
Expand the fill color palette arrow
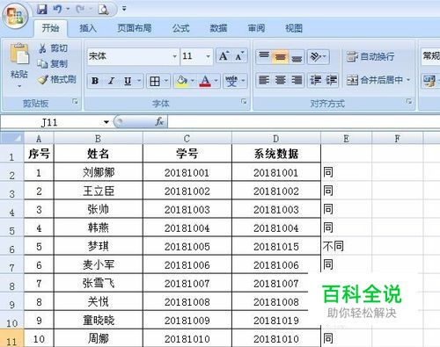193,81
